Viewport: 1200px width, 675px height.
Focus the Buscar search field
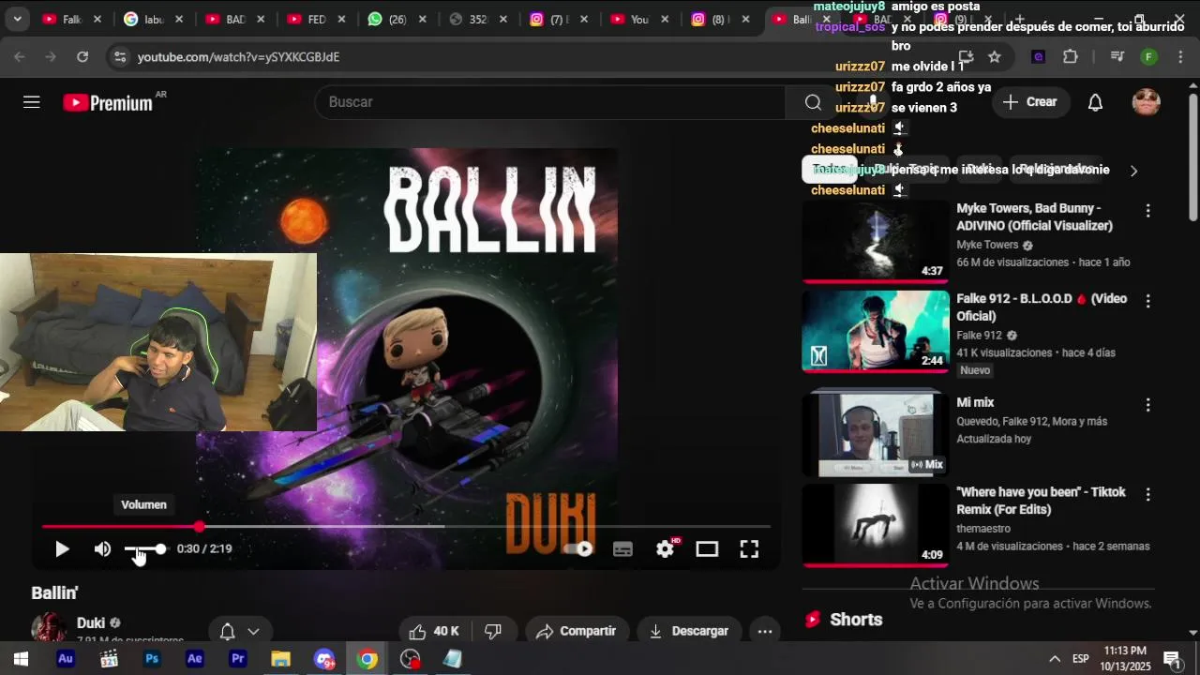coord(550,102)
